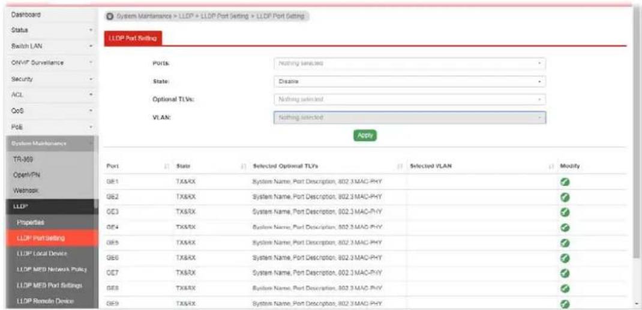
Task: Click the modify icon for port GE7
Action: [x=565, y=273]
